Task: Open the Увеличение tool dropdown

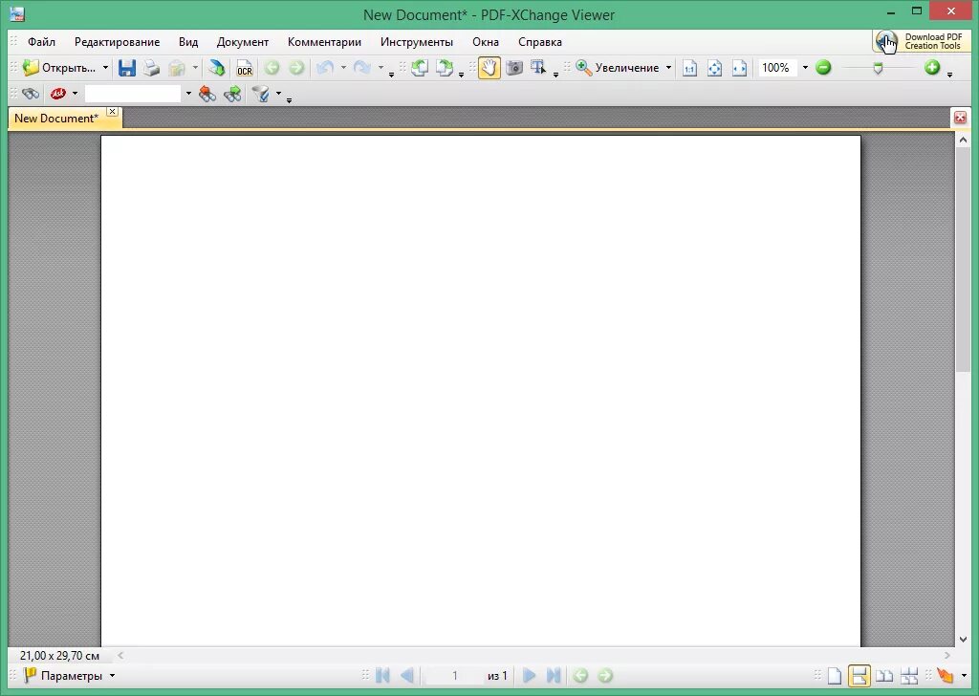Action: tap(668, 68)
